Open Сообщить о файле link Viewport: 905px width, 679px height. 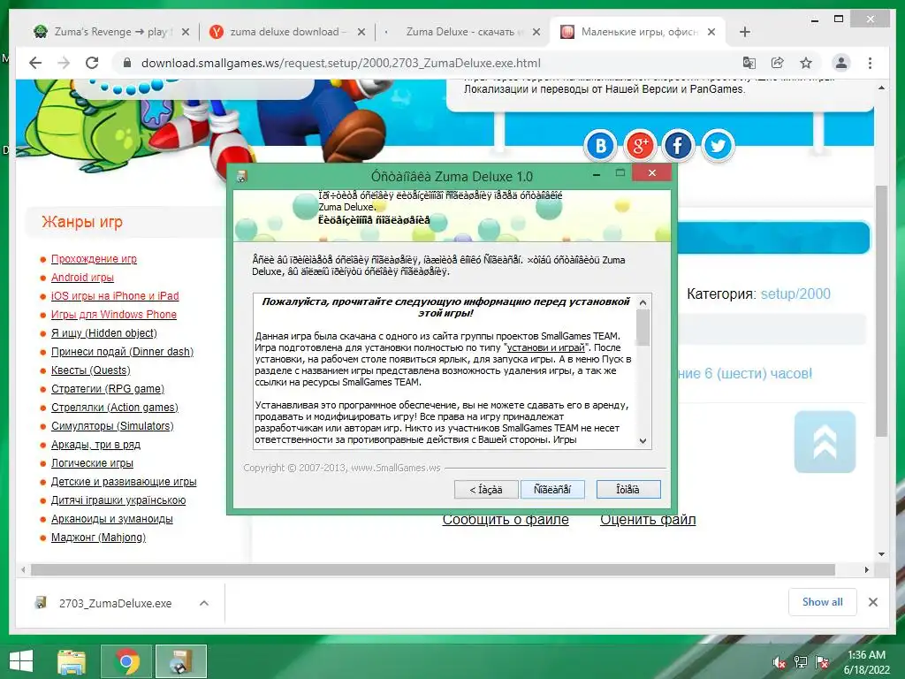(506, 520)
